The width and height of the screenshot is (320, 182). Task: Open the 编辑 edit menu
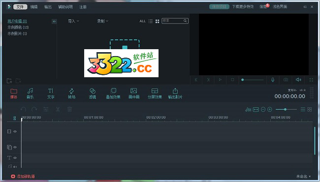pyautogui.click(x=34, y=7)
